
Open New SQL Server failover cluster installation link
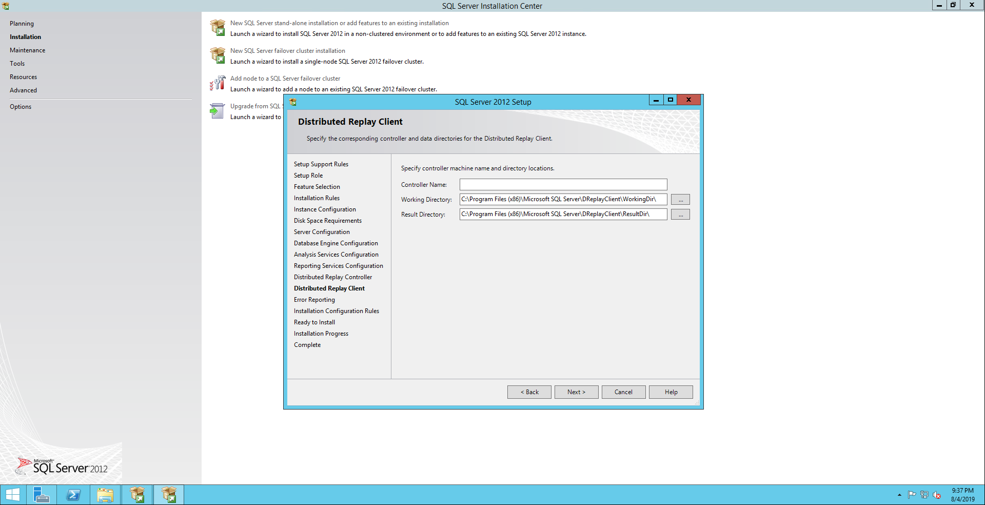point(287,51)
